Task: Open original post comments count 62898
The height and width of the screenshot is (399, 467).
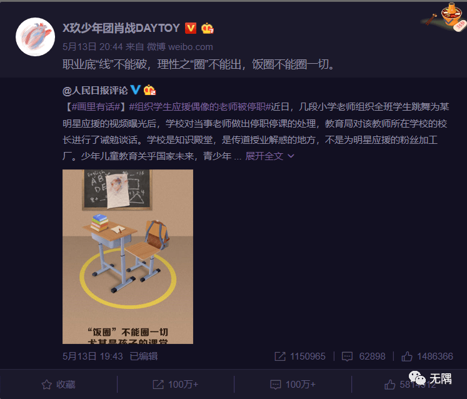Action: pyautogui.click(x=363, y=356)
